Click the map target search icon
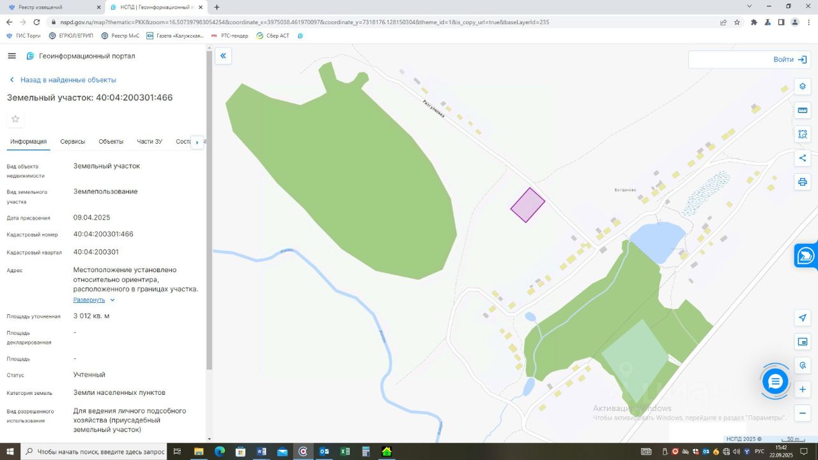The width and height of the screenshot is (818, 460). pos(803,365)
